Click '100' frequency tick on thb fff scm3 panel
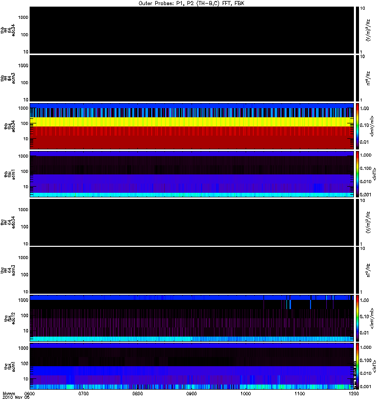The height and width of the screenshot is (408, 383). 24,83
